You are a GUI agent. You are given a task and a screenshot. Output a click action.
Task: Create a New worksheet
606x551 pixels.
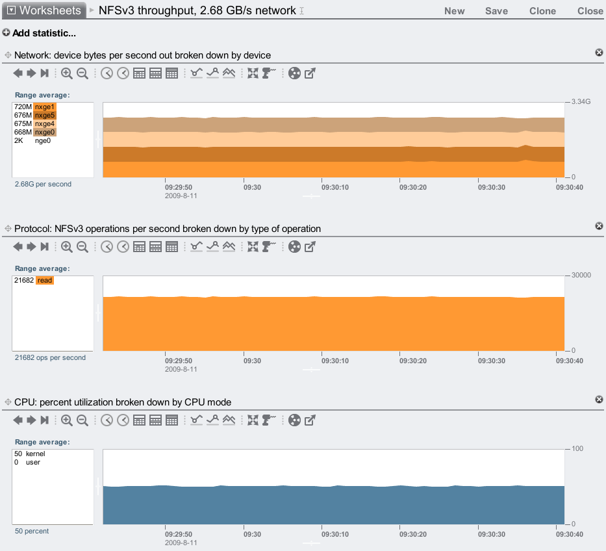pyautogui.click(x=454, y=11)
